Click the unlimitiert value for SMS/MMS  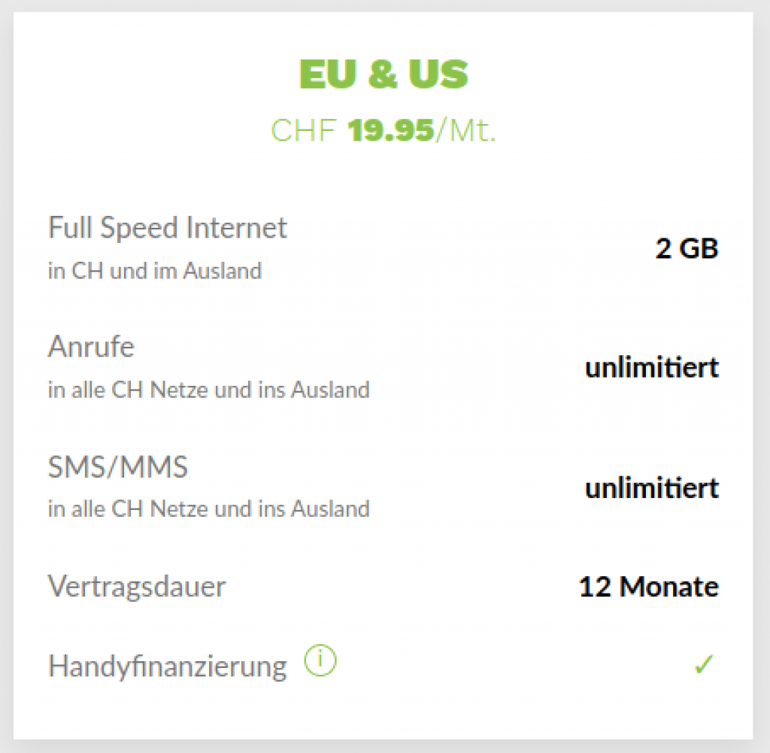tap(651, 487)
